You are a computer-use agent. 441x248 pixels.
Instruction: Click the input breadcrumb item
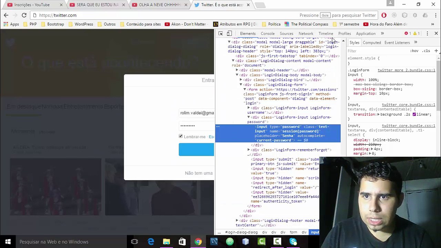coord(315,232)
